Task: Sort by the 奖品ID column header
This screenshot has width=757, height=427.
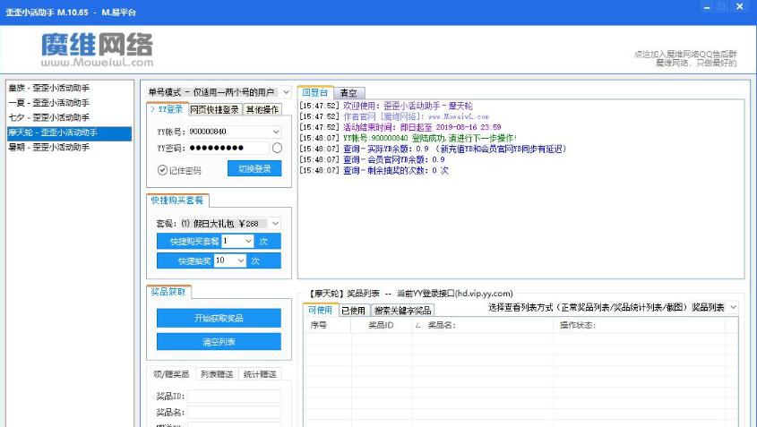Action: tap(382, 325)
